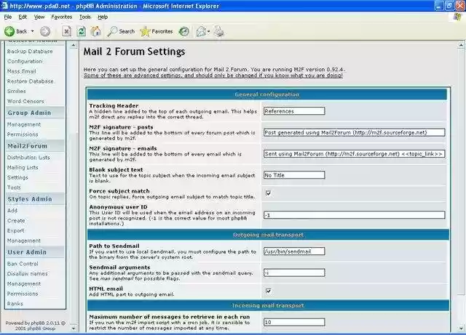Click the Print toolbar icon
The width and height of the screenshot is (466, 335).
[219, 31]
